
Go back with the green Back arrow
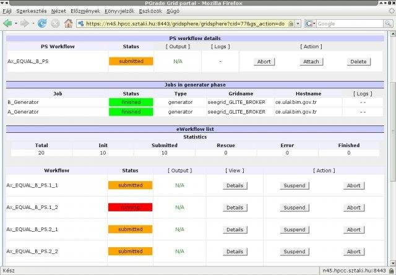8,23
